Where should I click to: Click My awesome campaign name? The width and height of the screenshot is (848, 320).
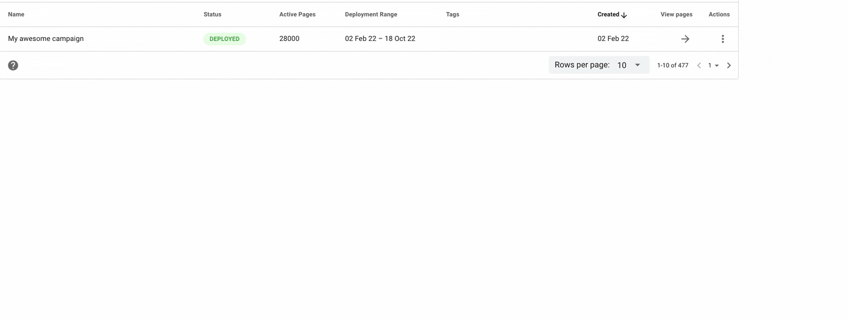click(46, 39)
